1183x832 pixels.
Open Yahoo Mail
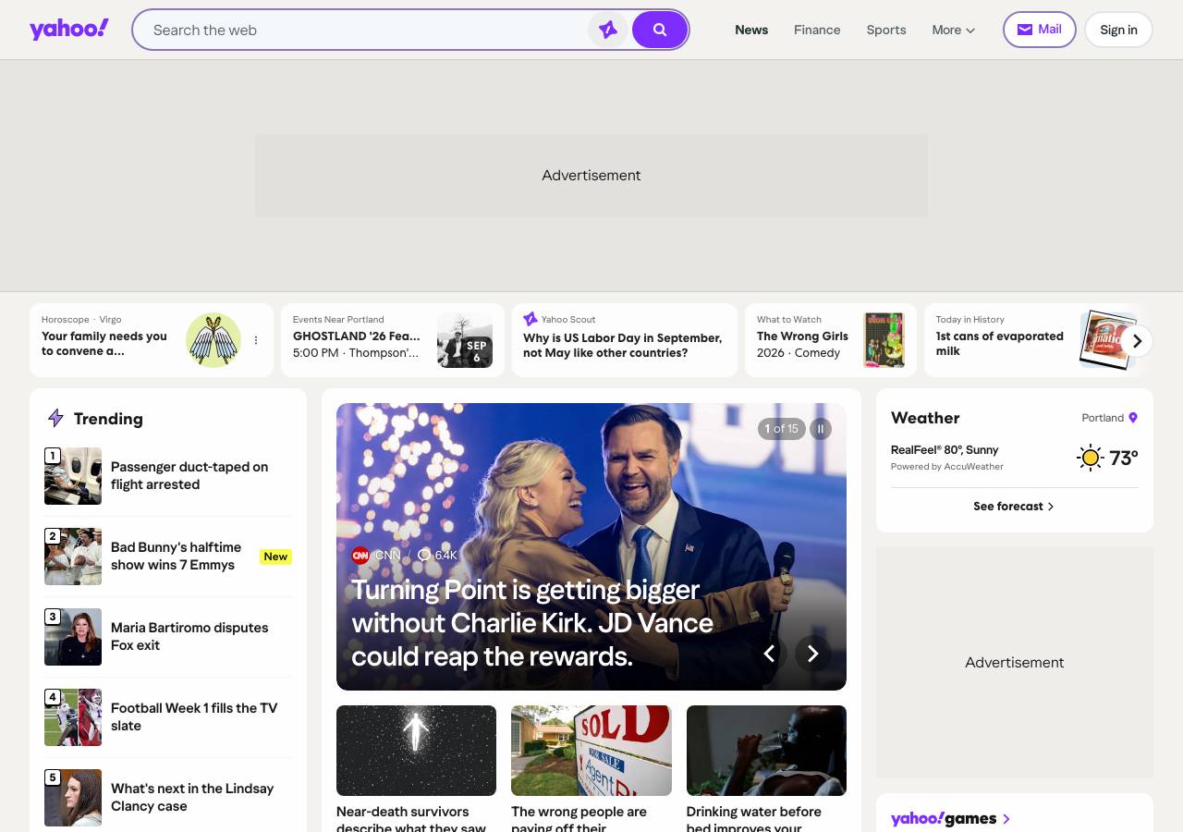1040,30
